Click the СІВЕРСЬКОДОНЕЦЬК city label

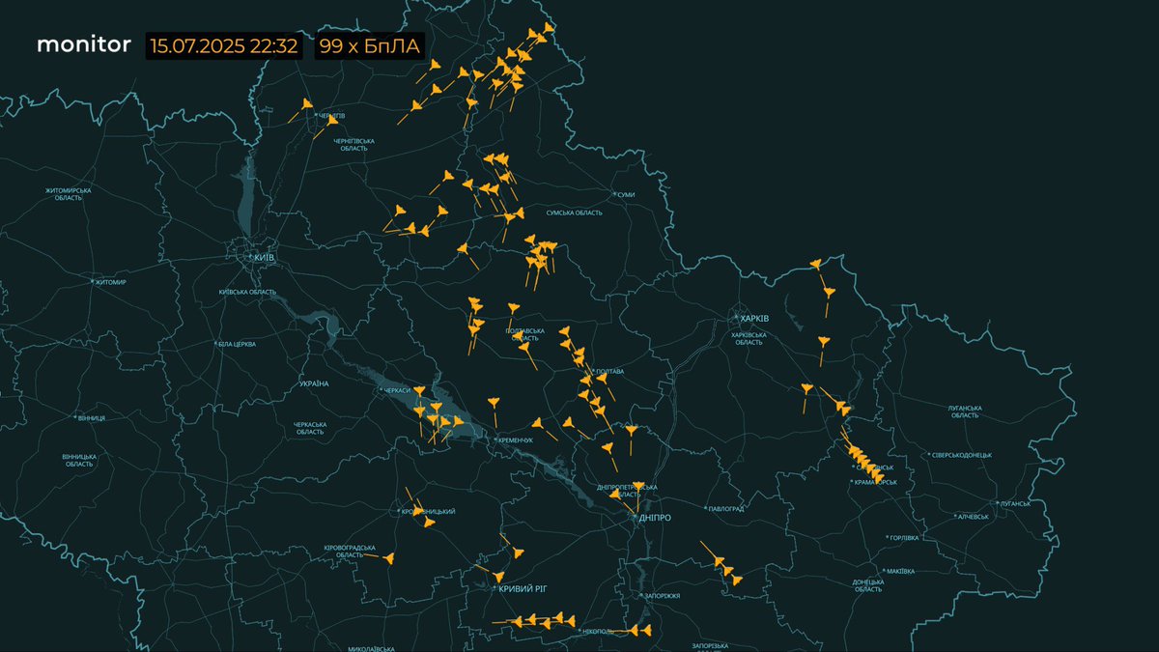(961, 455)
